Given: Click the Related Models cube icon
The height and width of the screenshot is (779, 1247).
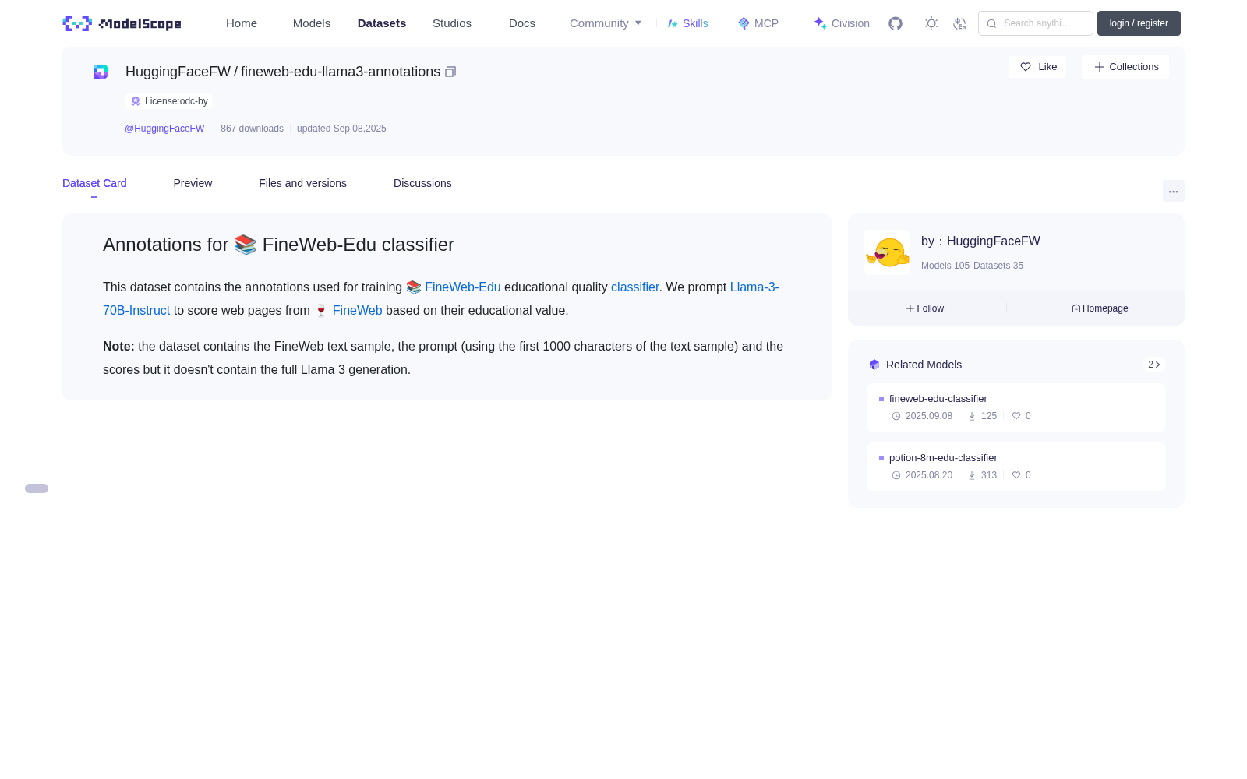Looking at the screenshot, I should [x=874, y=365].
